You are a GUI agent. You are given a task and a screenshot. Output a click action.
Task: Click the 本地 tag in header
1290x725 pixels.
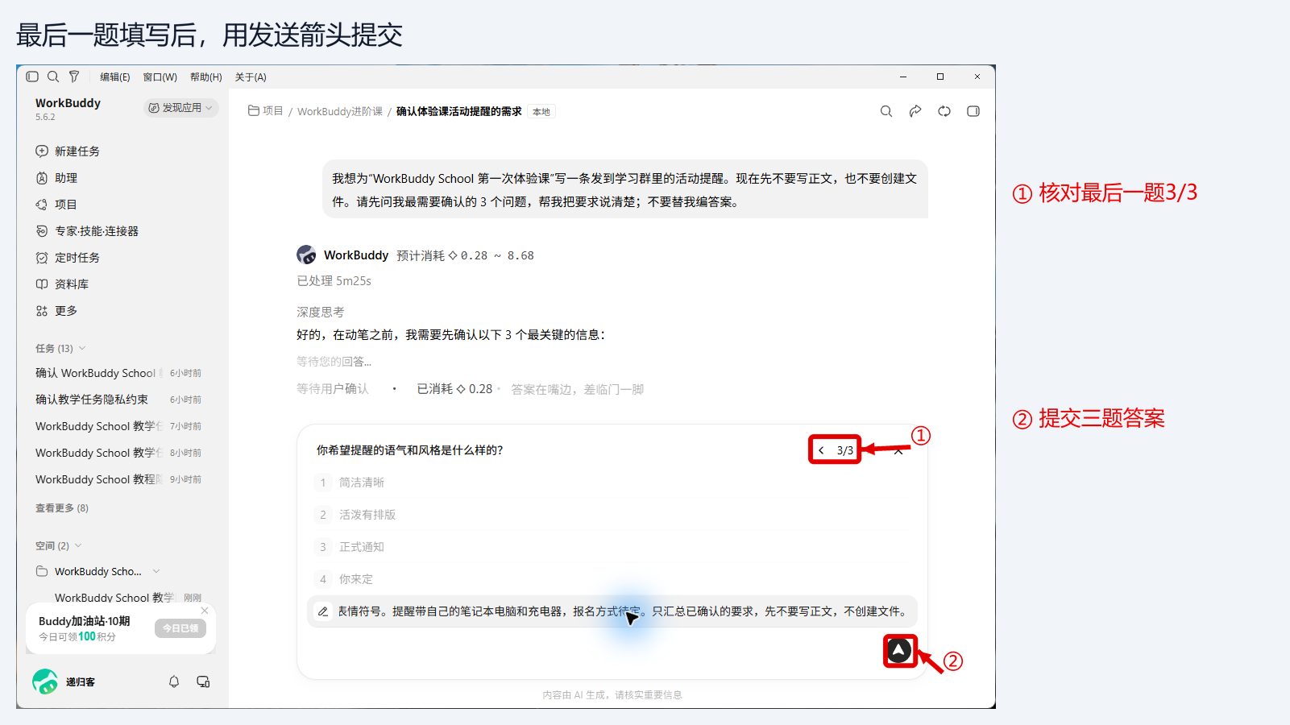541,112
